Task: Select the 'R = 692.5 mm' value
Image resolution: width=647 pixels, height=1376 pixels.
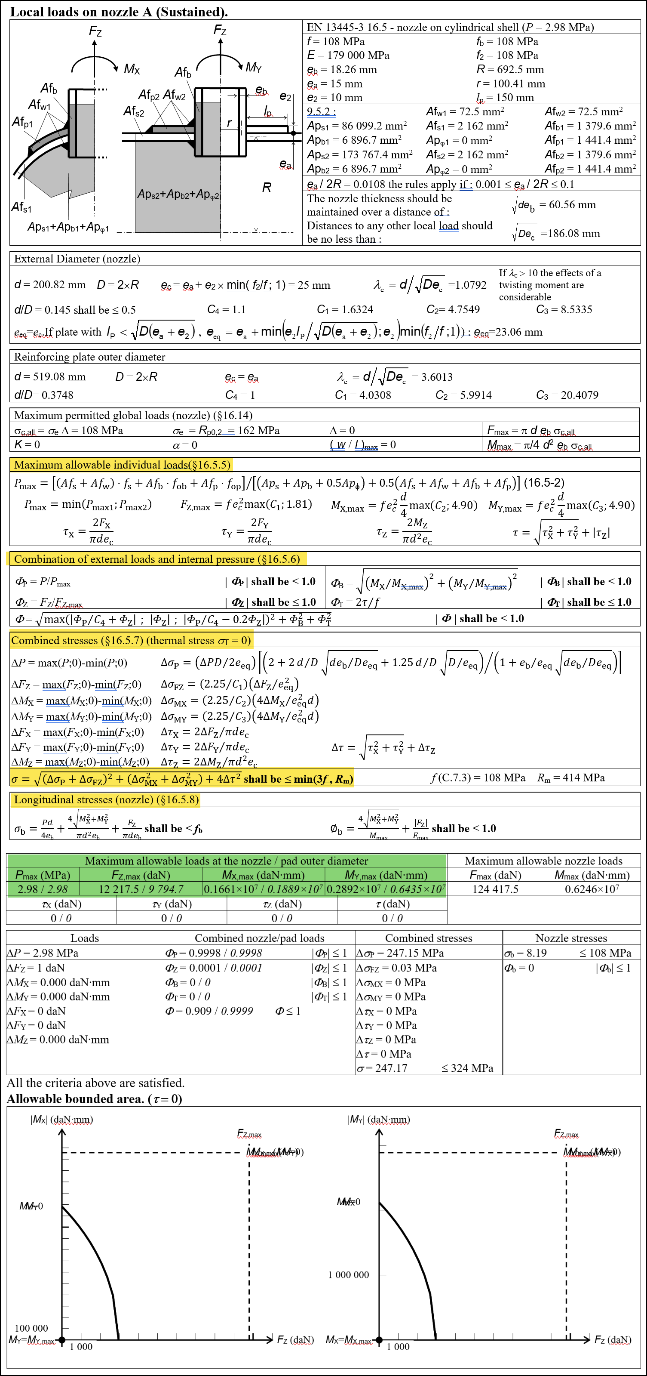Action: click(510, 69)
